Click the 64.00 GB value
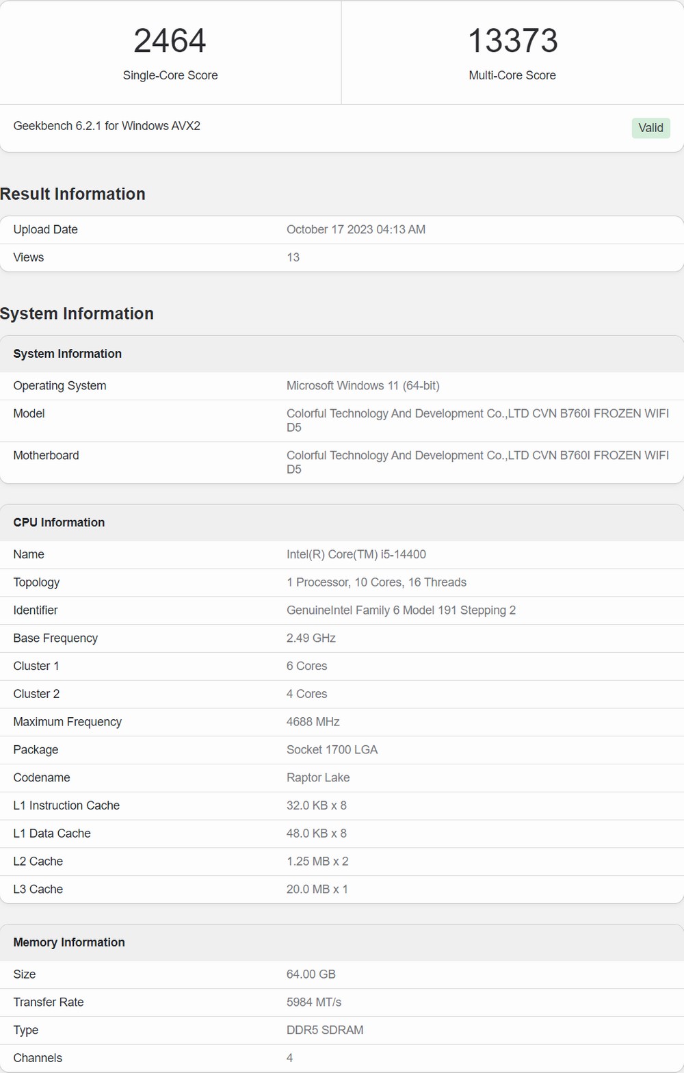Viewport: 684px width, 1073px height. coord(311,974)
